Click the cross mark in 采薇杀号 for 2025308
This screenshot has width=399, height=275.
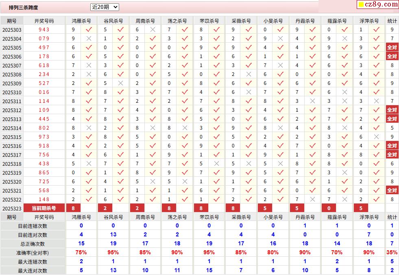click(249, 74)
